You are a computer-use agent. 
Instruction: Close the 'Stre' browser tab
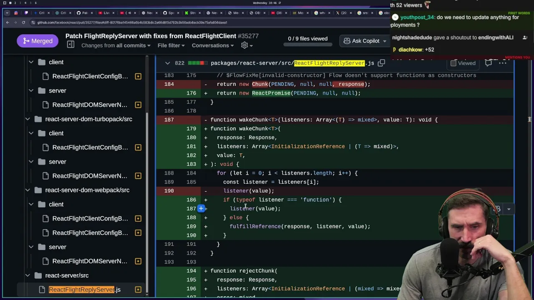pos(201,13)
